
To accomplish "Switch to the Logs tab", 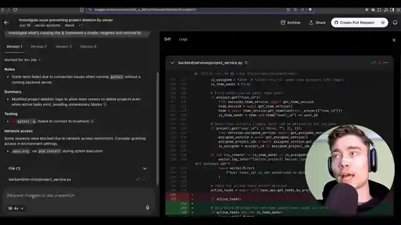I will (x=183, y=39).
